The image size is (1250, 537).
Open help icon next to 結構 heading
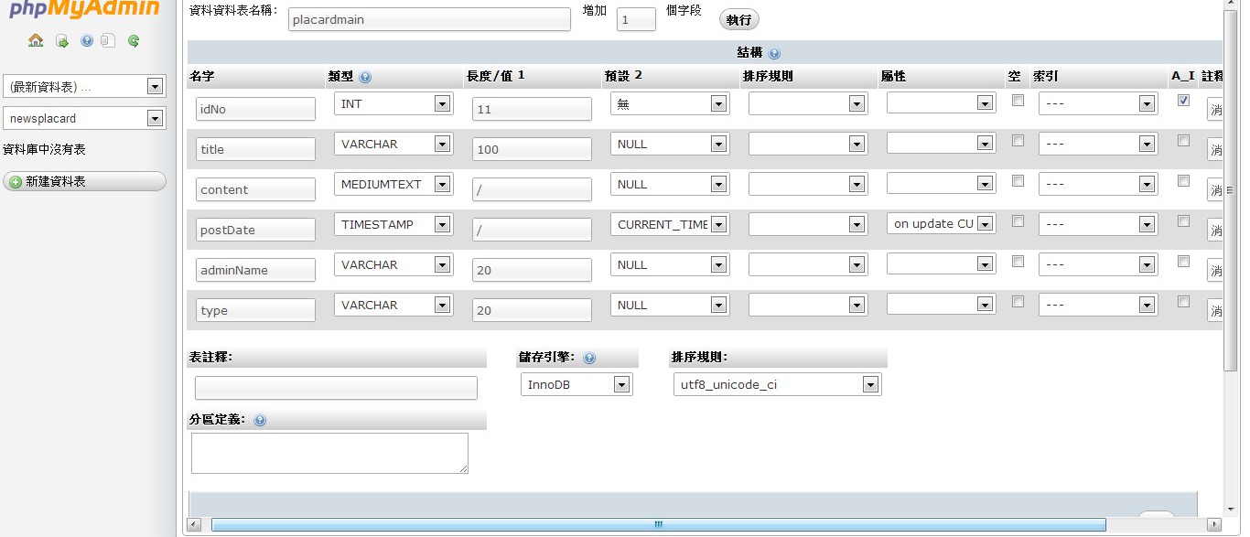pyautogui.click(x=775, y=54)
